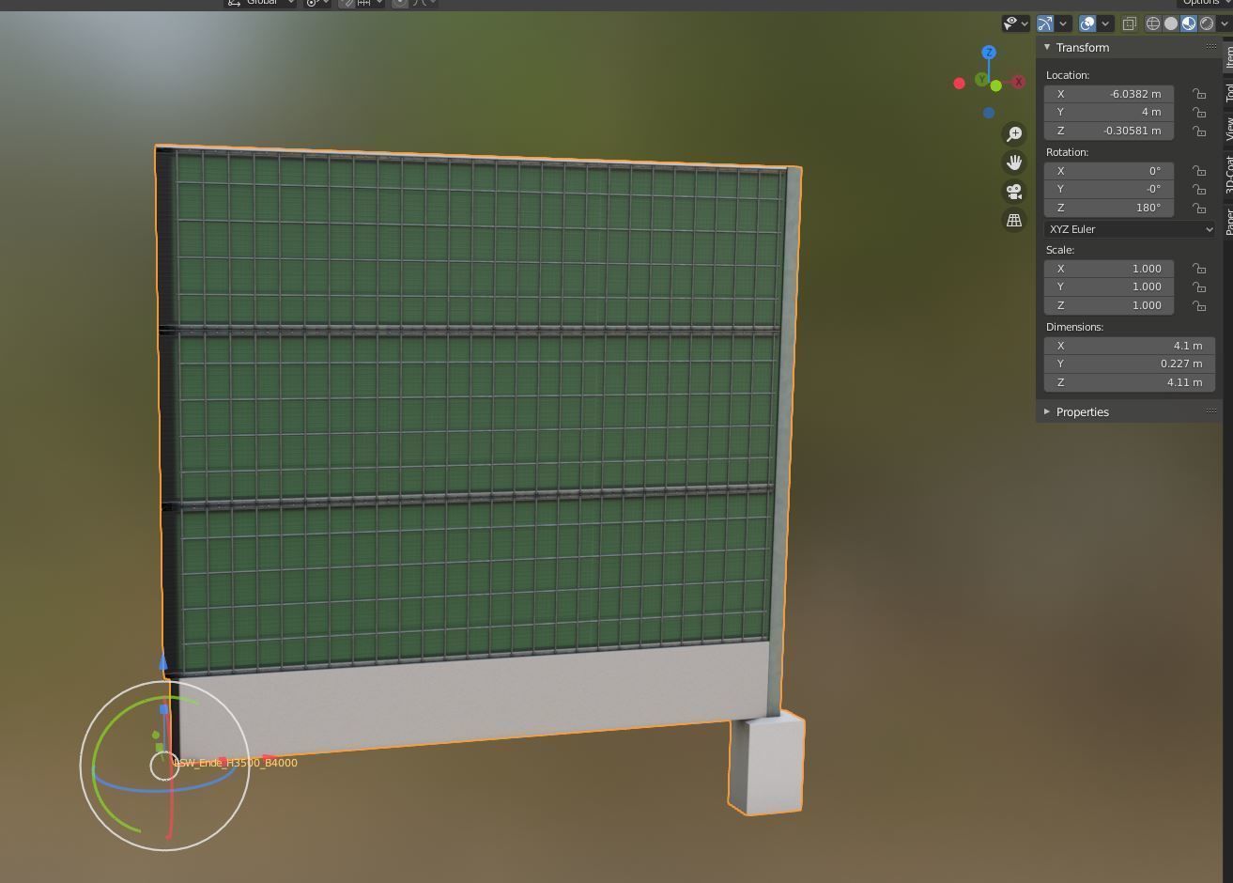Click the Location Z field -0.30581 m
This screenshot has height=883, width=1233.
click(x=1109, y=131)
